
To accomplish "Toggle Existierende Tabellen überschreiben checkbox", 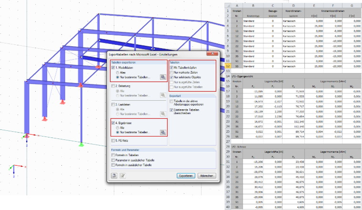I will click(x=171, y=110).
